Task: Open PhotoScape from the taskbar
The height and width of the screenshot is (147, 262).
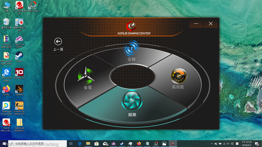Action: tap(156, 144)
